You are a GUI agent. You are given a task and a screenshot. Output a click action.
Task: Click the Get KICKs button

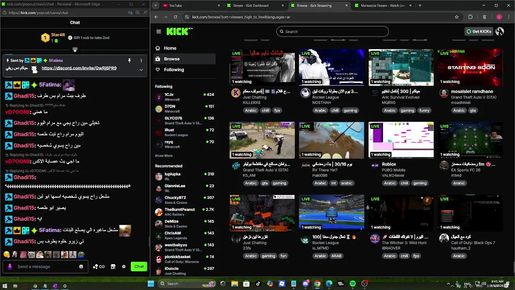pyautogui.click(x=479, y=31)
